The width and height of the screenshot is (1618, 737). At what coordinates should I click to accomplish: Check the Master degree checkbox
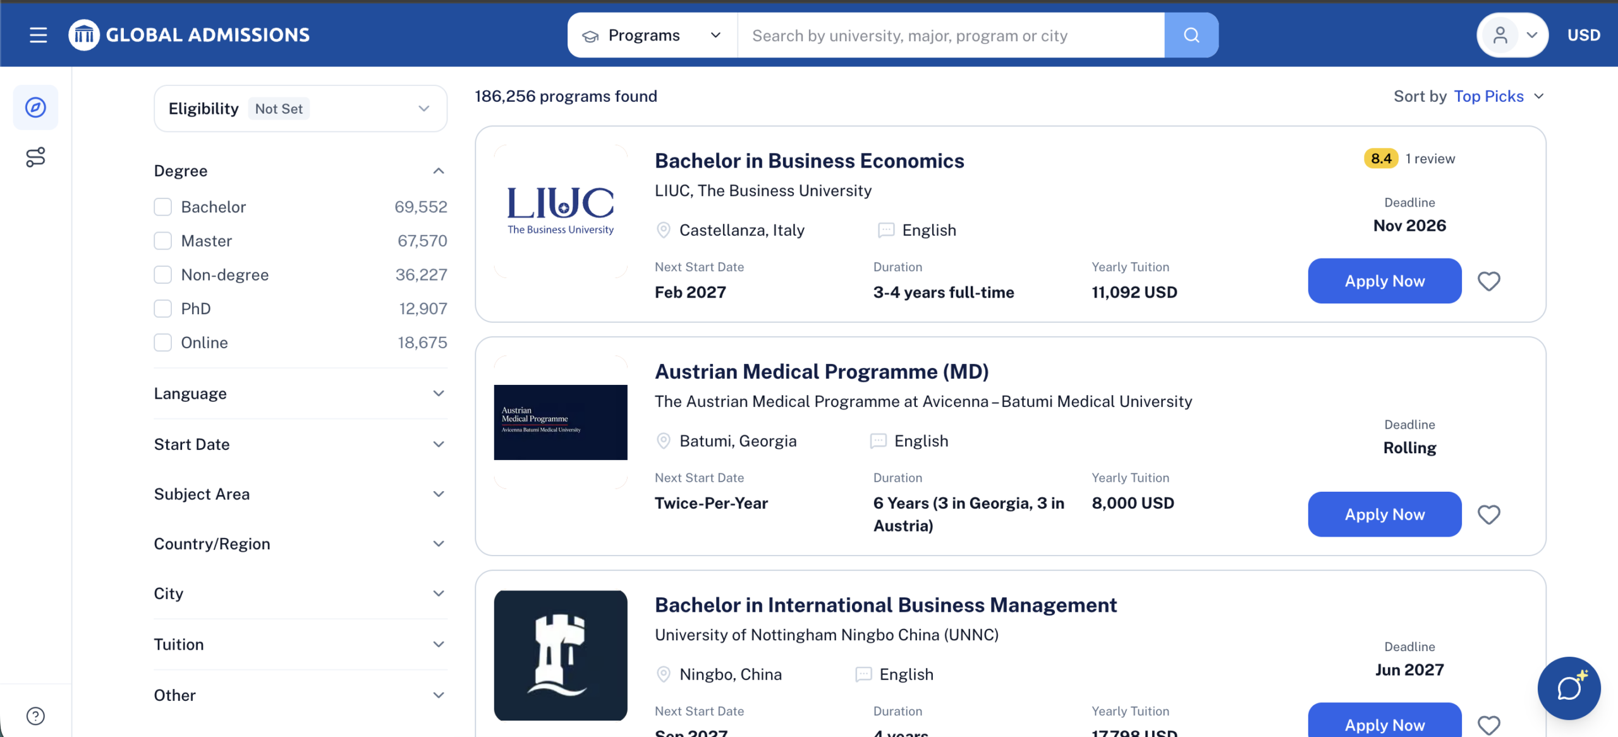tap(163, 241)
